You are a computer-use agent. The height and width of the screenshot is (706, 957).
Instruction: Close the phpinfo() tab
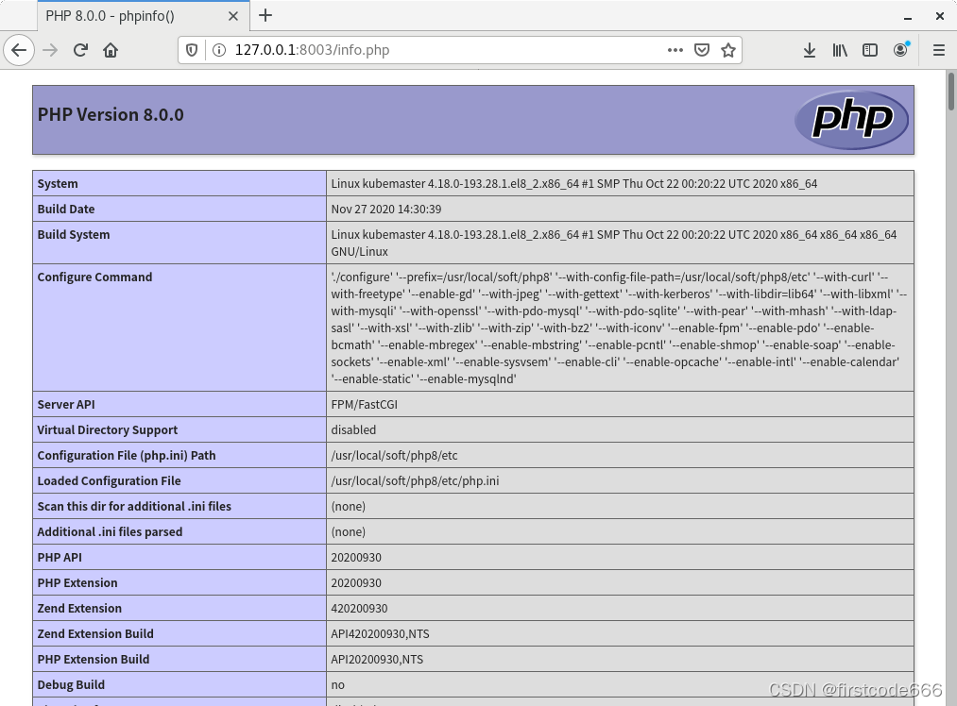(233, 16)
